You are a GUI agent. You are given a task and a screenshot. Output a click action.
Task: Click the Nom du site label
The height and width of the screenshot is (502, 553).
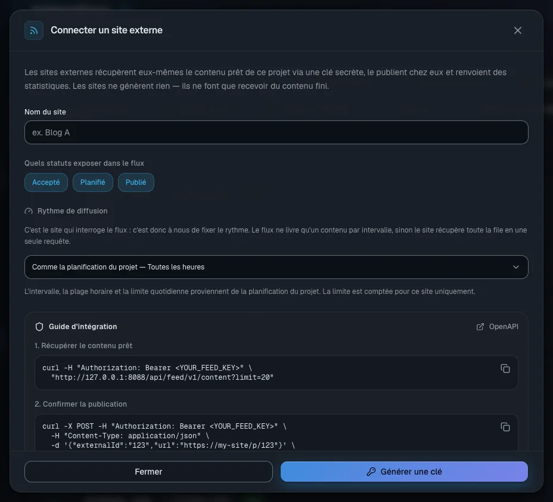(45, 112)
